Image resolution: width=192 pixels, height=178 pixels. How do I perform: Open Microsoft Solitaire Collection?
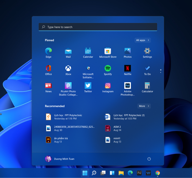coord(88,69)
